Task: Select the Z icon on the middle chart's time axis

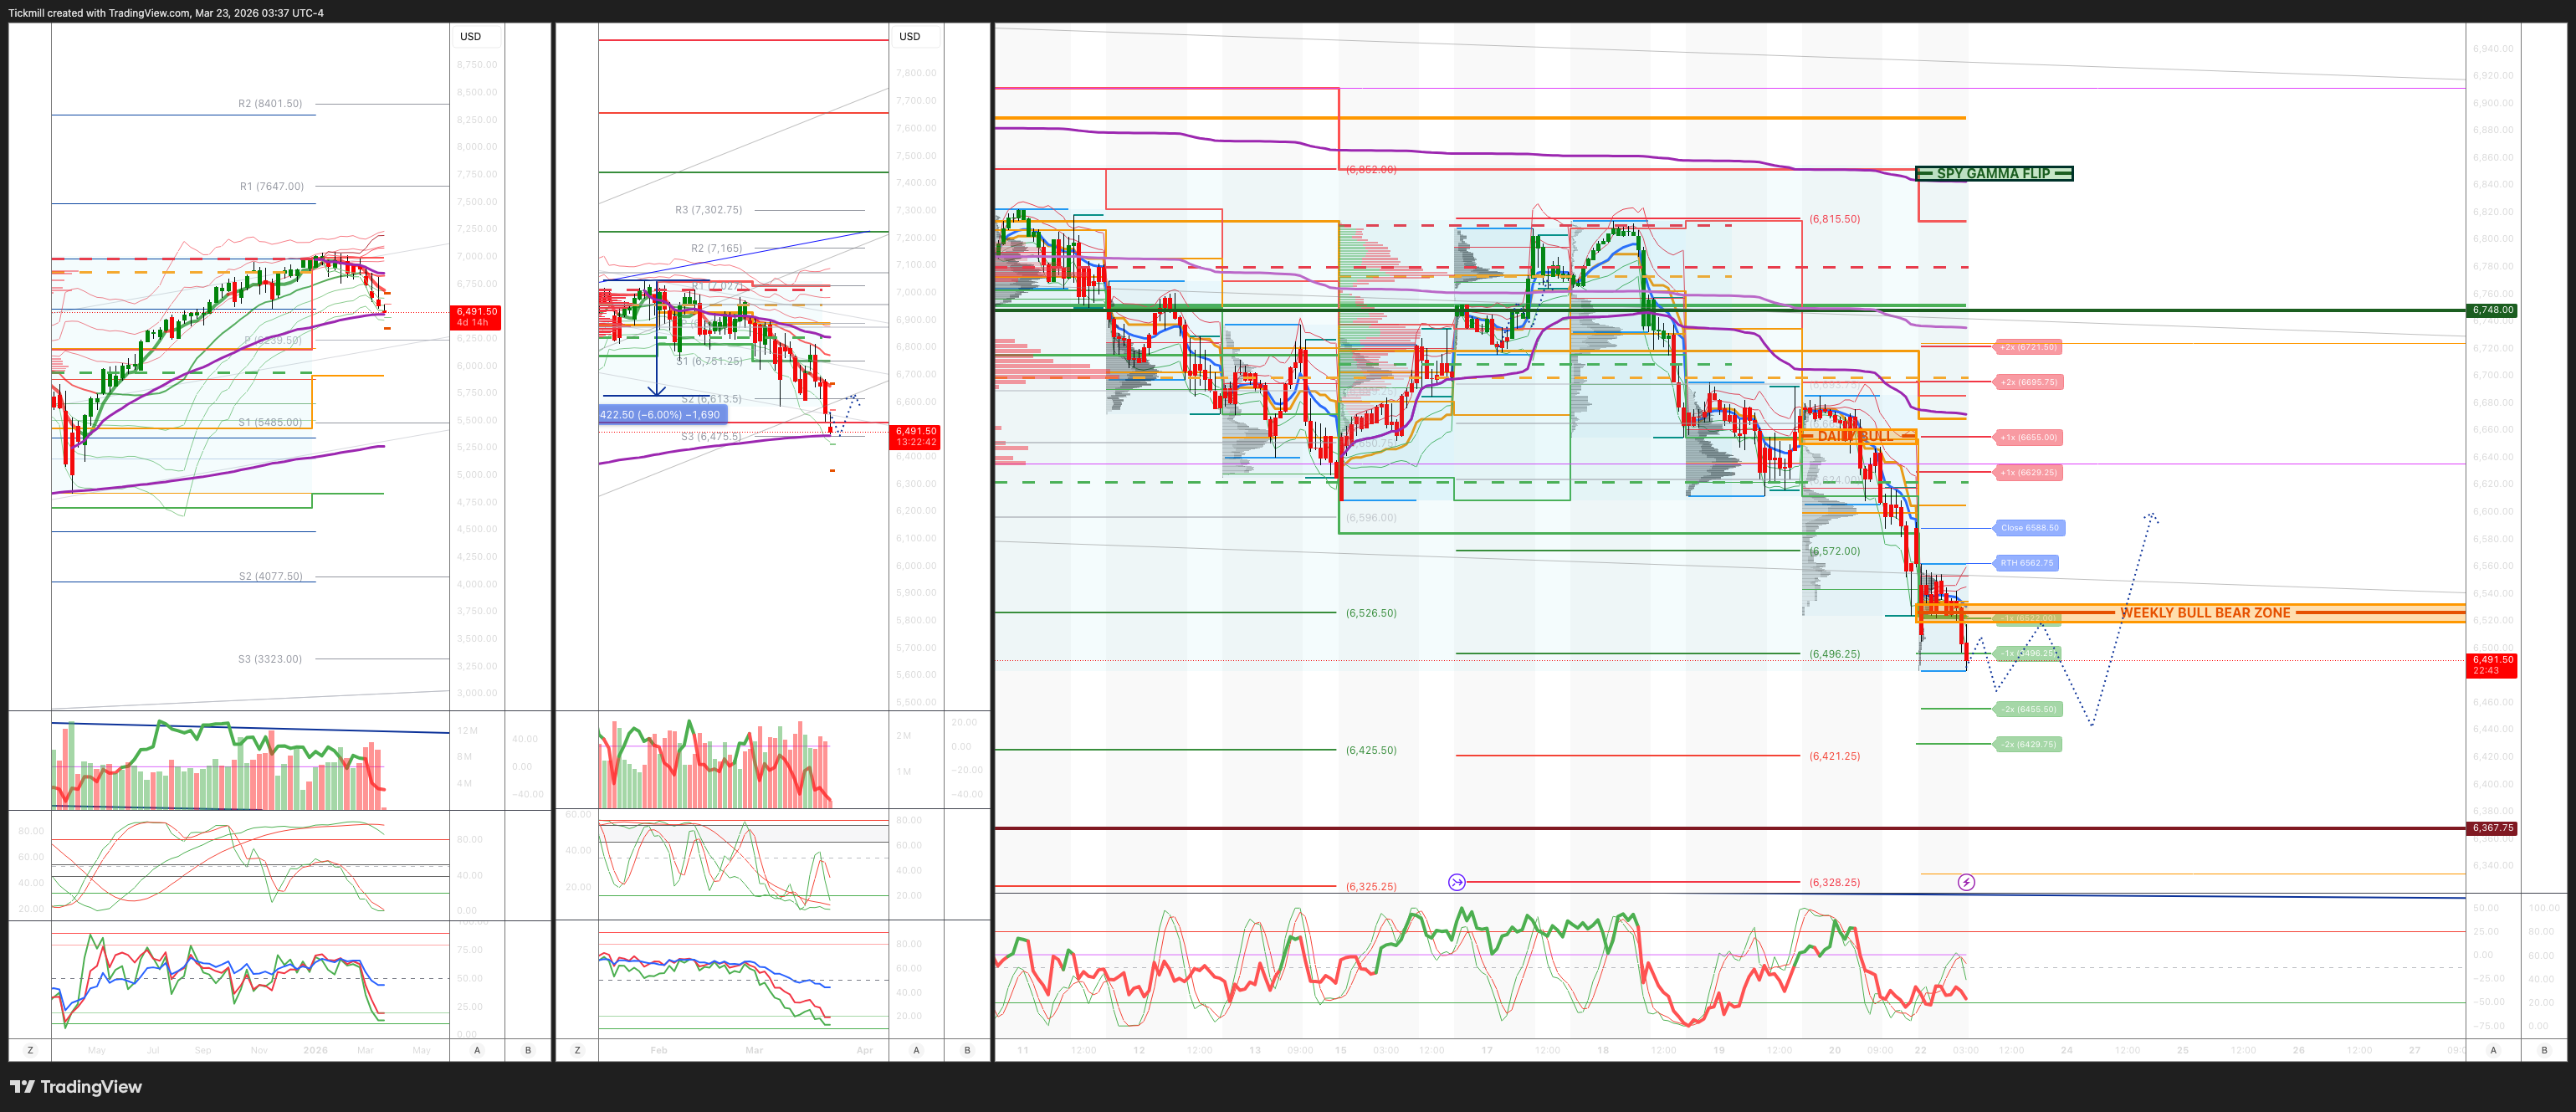Action: (x=576, y=1051)
